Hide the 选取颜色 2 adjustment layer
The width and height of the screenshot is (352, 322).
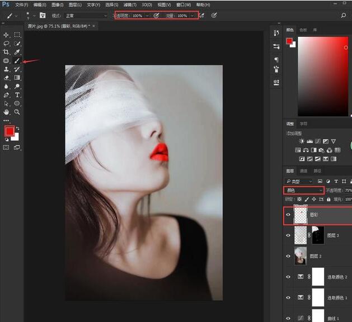click(x=288, y=276)
